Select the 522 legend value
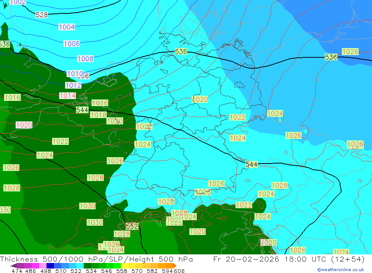Screen dimensions: 372x273 [x=76, y=271]
